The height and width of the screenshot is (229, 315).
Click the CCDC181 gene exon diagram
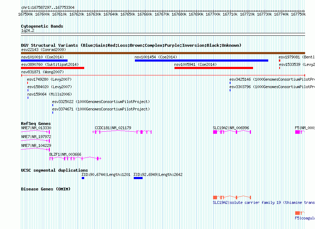(x=122, y=132)
